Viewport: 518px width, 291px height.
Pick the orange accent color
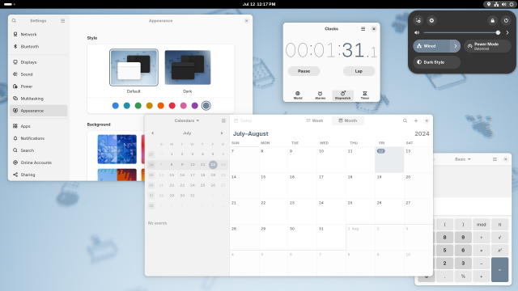(161, 106)
